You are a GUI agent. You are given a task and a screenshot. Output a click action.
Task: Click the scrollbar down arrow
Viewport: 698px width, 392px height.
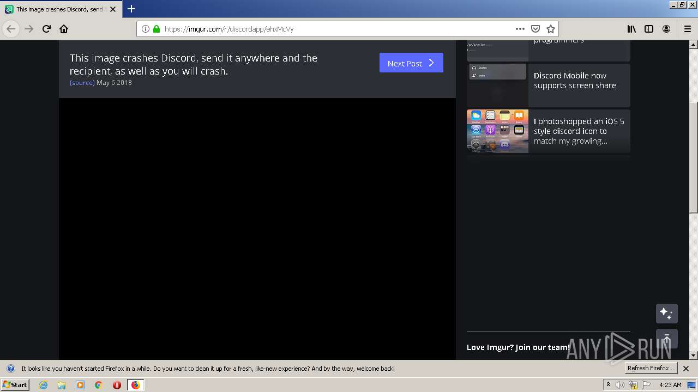point(694,355)
